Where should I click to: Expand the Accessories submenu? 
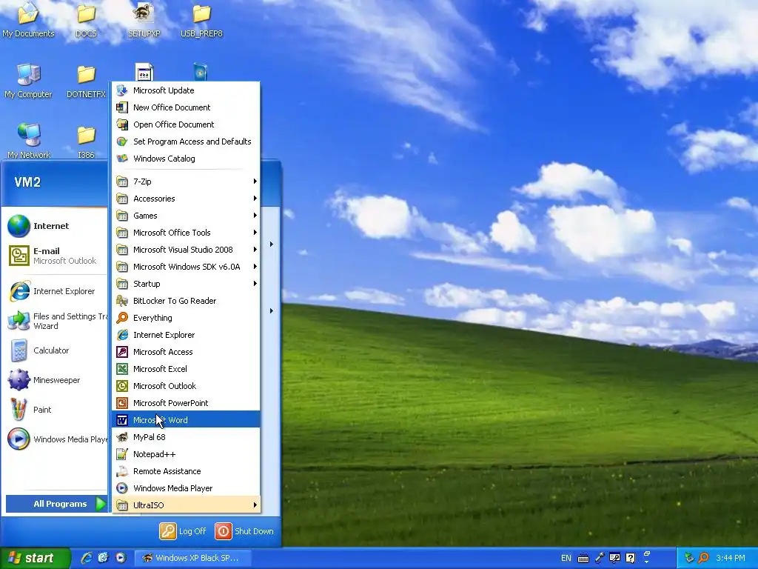186,199
